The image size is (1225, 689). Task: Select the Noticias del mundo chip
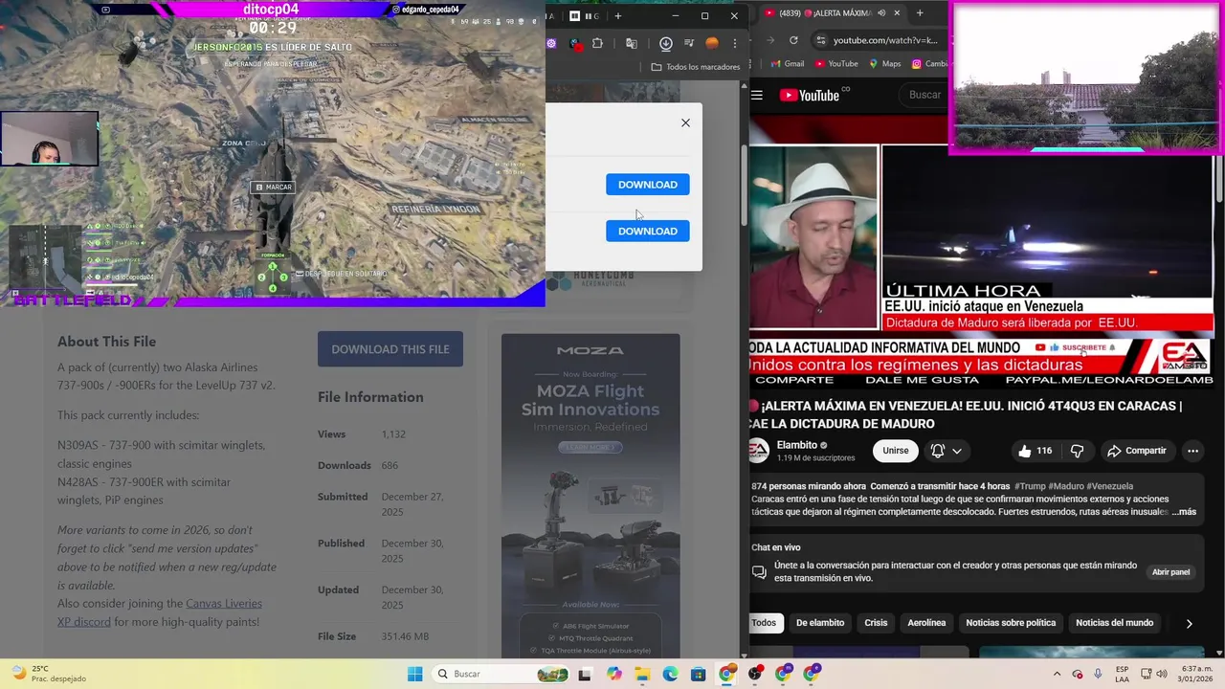[x=1114, y=623]
